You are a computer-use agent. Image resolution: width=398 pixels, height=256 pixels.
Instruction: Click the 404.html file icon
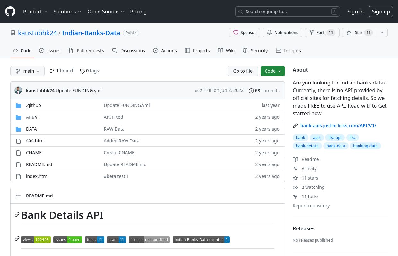click(x=18, y=141)
